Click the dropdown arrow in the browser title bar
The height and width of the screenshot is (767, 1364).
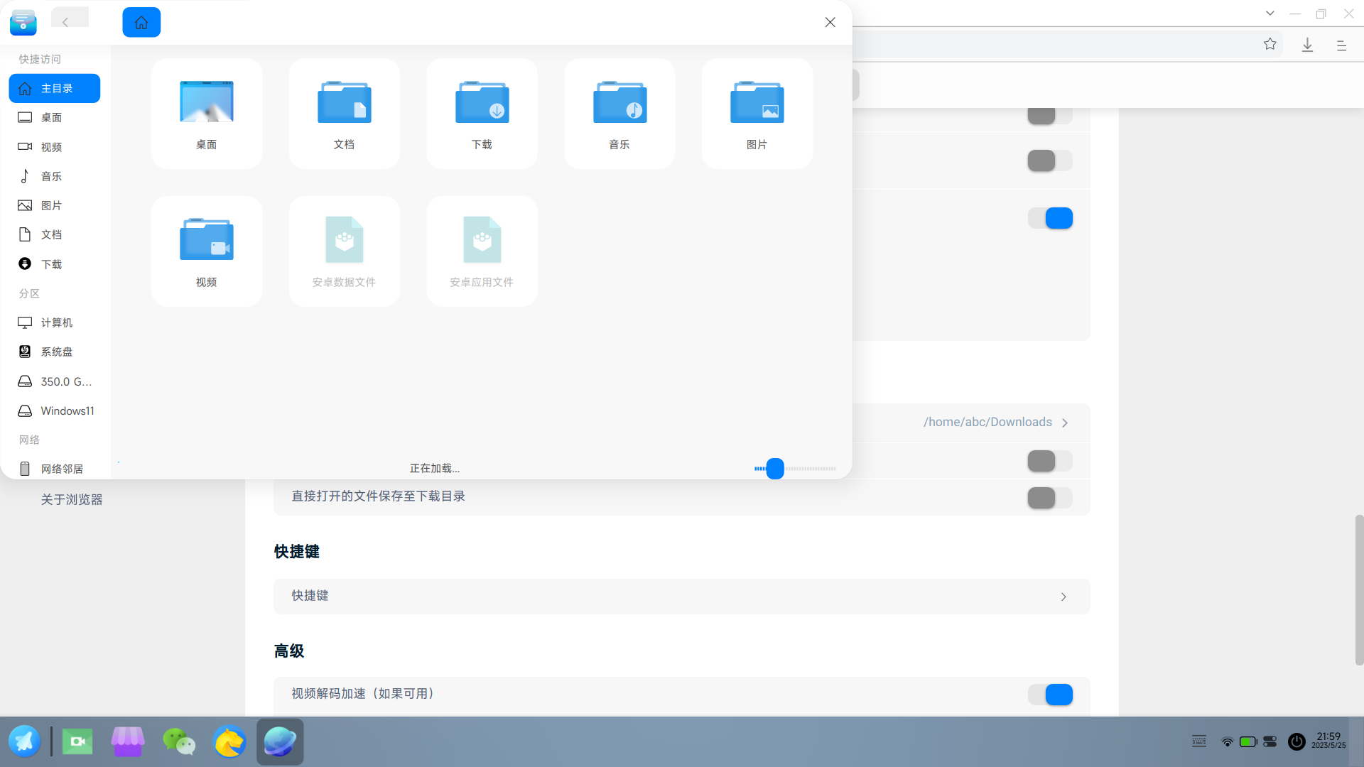click(1270, 13)
